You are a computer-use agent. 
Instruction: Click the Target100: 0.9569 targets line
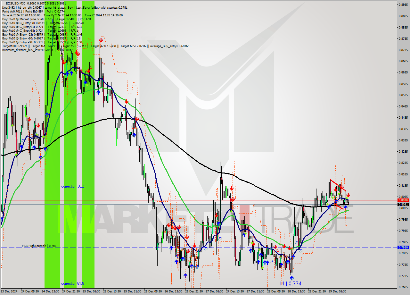coord(95,46)
